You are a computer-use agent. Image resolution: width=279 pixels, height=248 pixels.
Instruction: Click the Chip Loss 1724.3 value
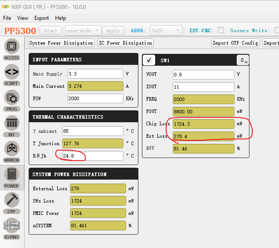tap(204, 124)
